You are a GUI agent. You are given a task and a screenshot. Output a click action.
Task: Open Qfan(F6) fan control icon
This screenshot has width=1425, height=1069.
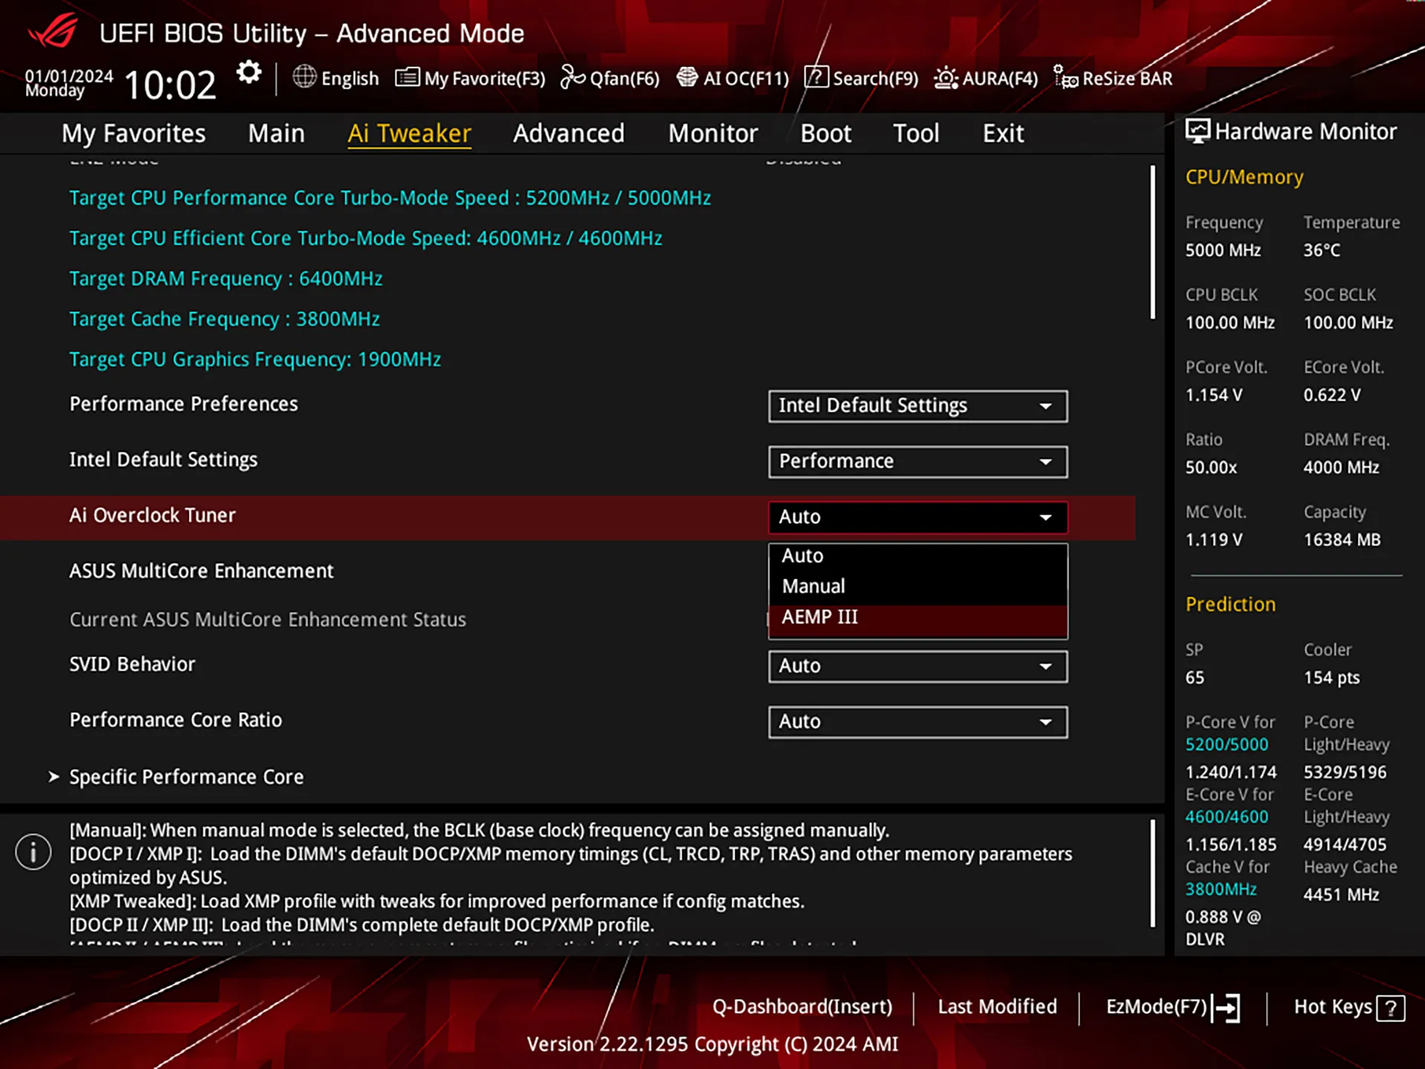572,76
